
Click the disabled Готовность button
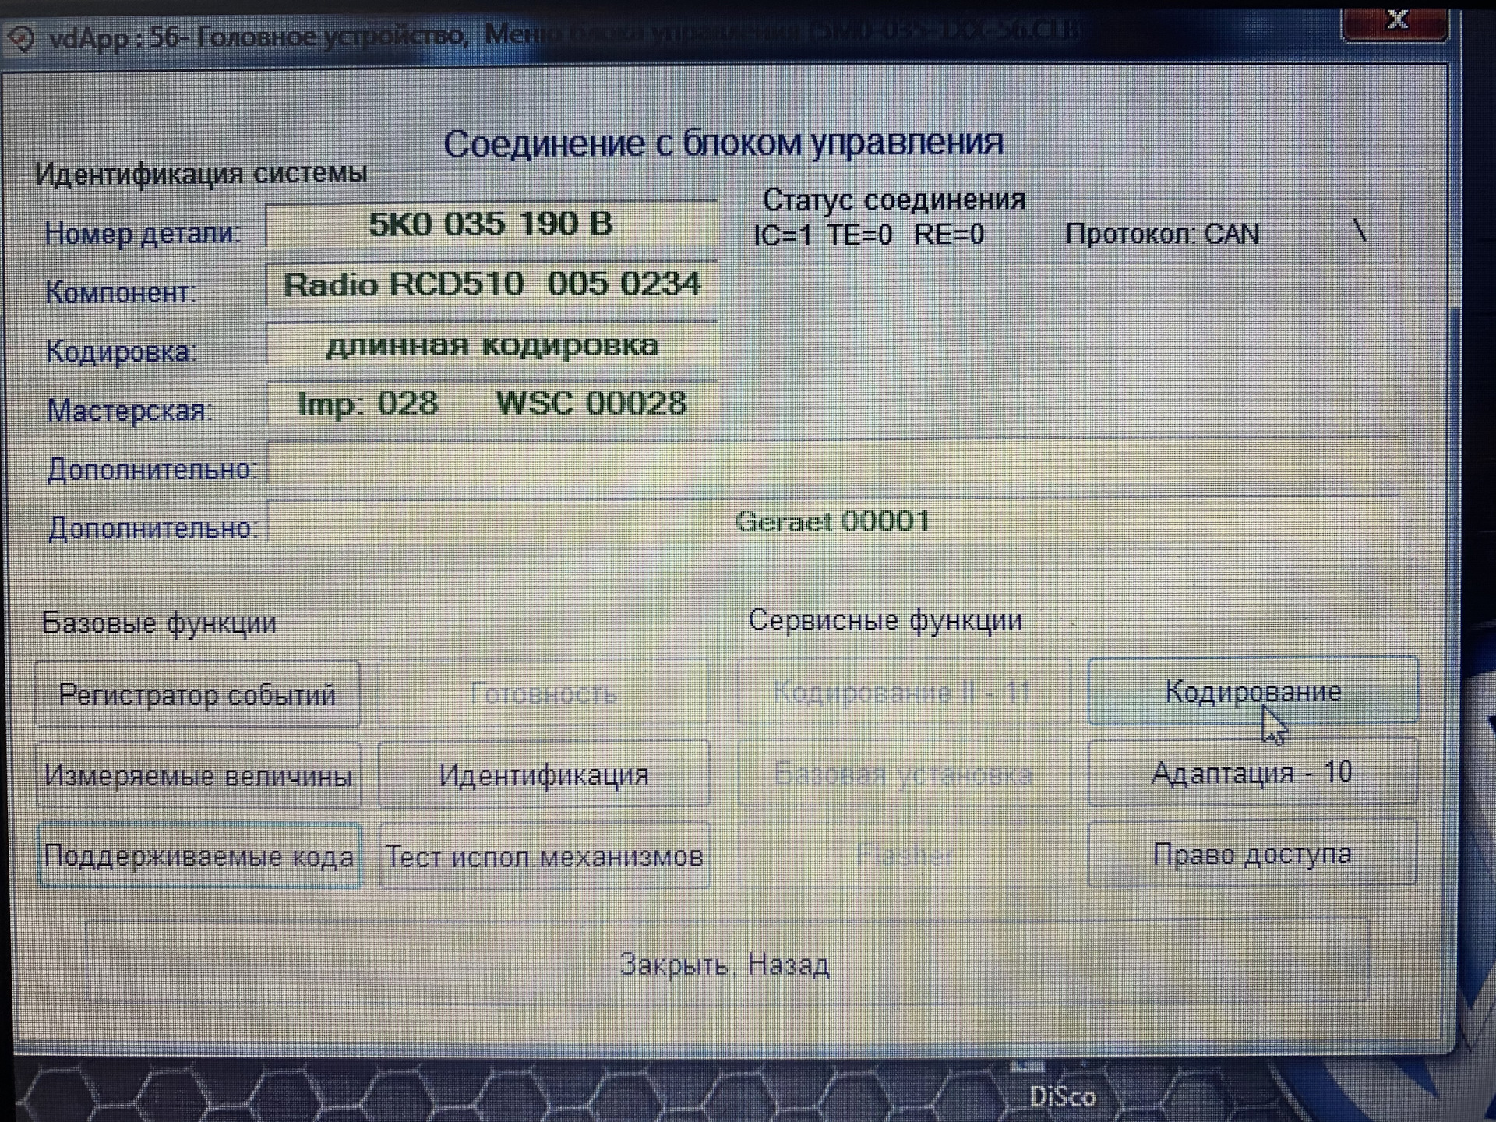[x=543, y=693]
